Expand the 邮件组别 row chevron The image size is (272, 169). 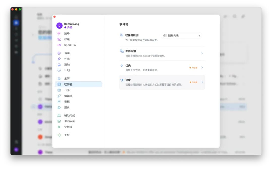pyautogui.click(x=202, y=53)
